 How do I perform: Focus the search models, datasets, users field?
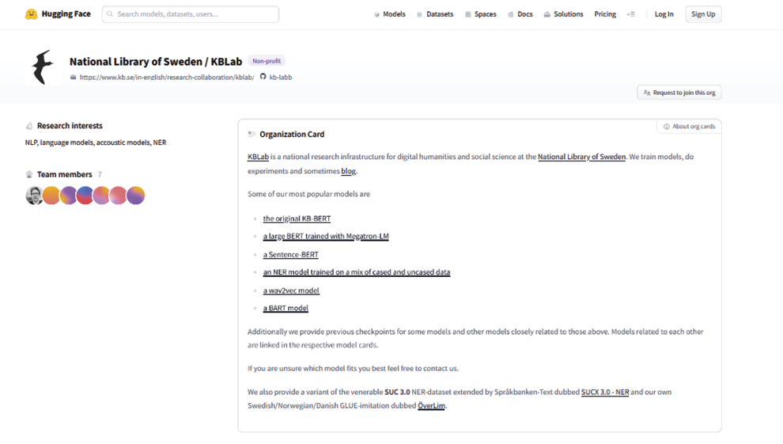click(x=191, y=14)
